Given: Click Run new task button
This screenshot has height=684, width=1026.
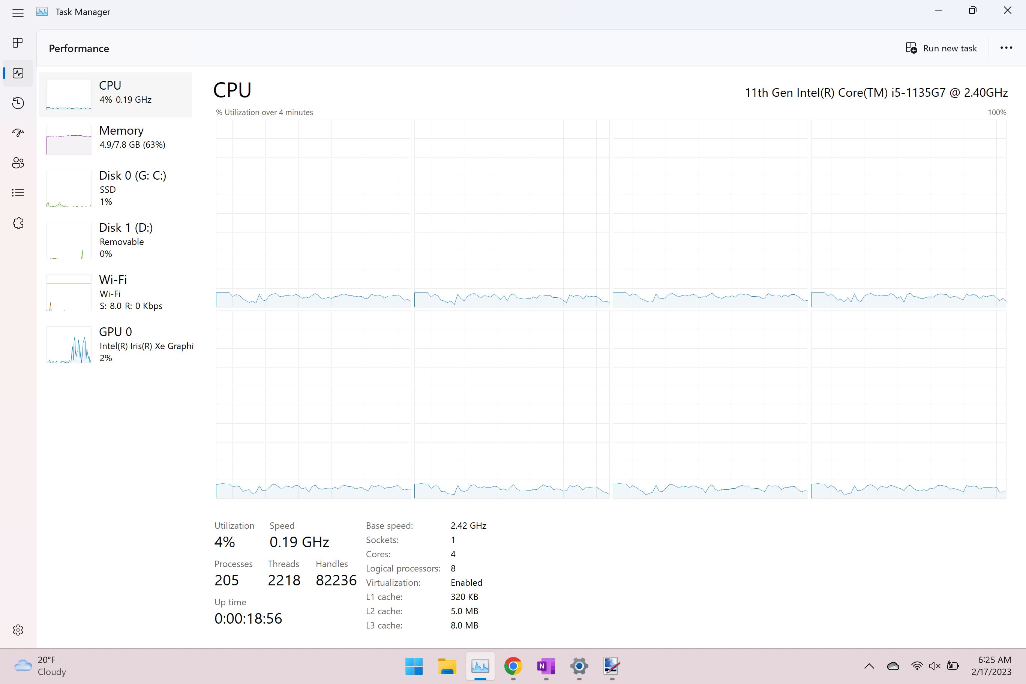Looking at the screenshot, I should click(x=941, y=48).
